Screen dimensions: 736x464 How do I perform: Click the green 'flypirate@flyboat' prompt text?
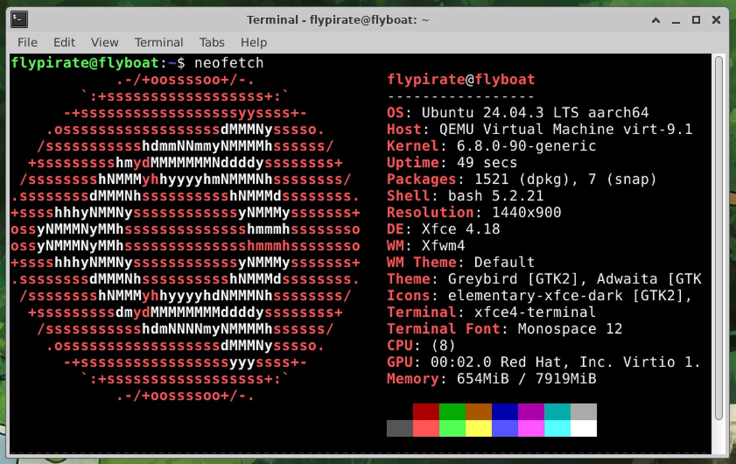[x=85, y=63]
